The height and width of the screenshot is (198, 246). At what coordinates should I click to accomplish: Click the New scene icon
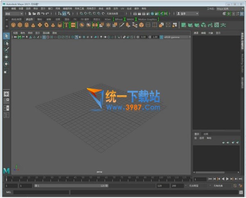click(x=30, y=14)
